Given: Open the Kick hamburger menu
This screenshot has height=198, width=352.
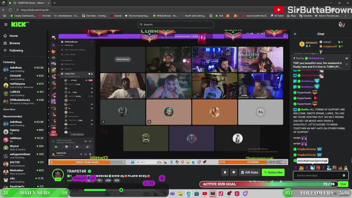Looking at the screenshot, I should [6, 24].
